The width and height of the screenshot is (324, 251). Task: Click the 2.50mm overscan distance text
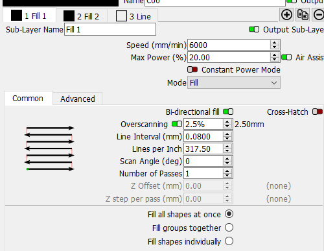coord(249,125)
